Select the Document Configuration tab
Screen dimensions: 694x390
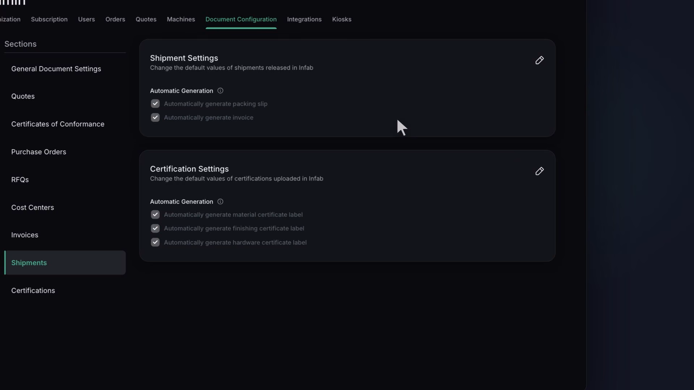click(241, 19)
